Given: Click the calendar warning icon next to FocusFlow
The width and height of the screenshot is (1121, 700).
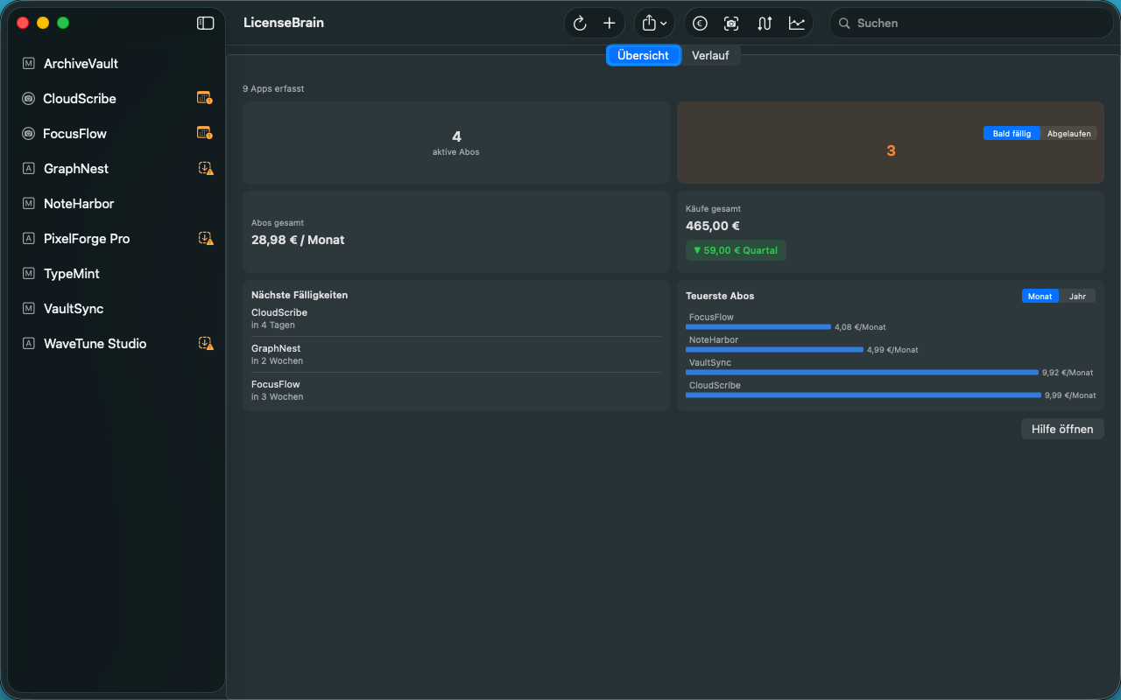Looking at the screenshot, I should (205, 133).
